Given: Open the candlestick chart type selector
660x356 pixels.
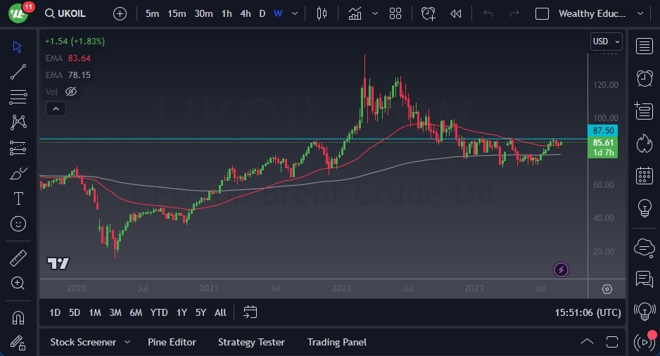Looking at the screenshot, I should (x=322, y=13).
